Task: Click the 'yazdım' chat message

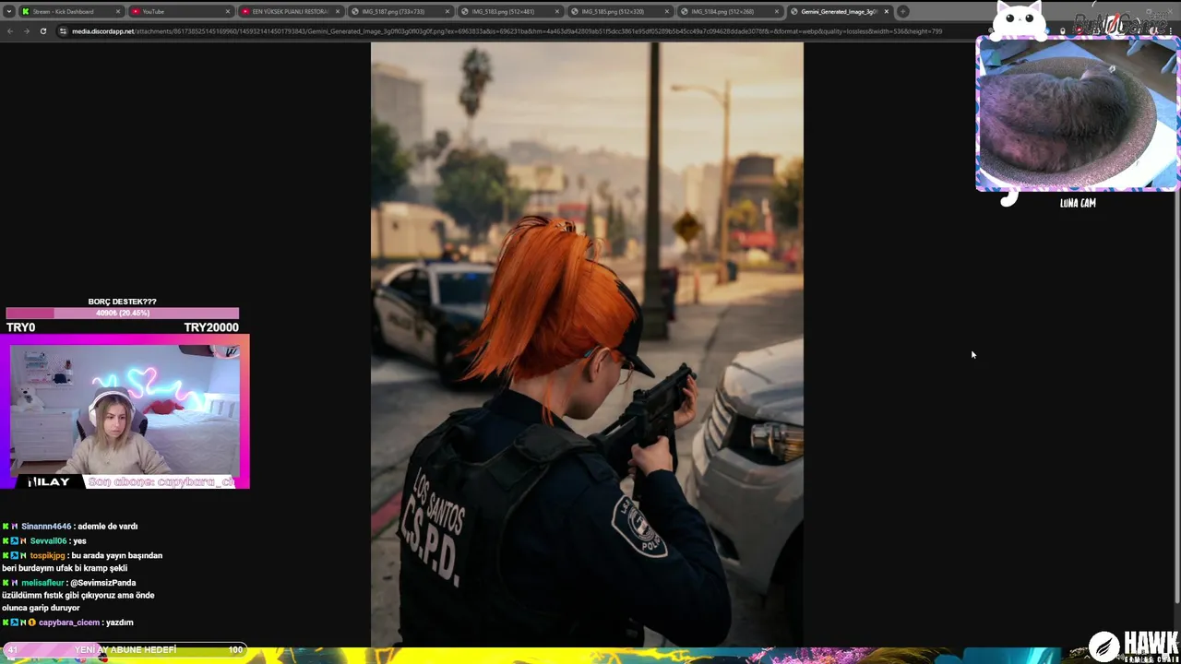Action: tap(120, 622)
